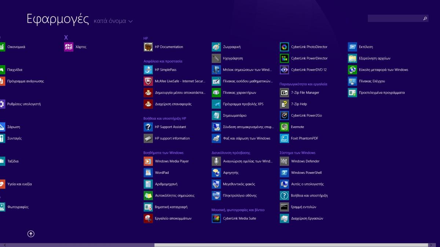Open HP SimplePass icon
440x247 pixels.
click(x=148, y=70)
